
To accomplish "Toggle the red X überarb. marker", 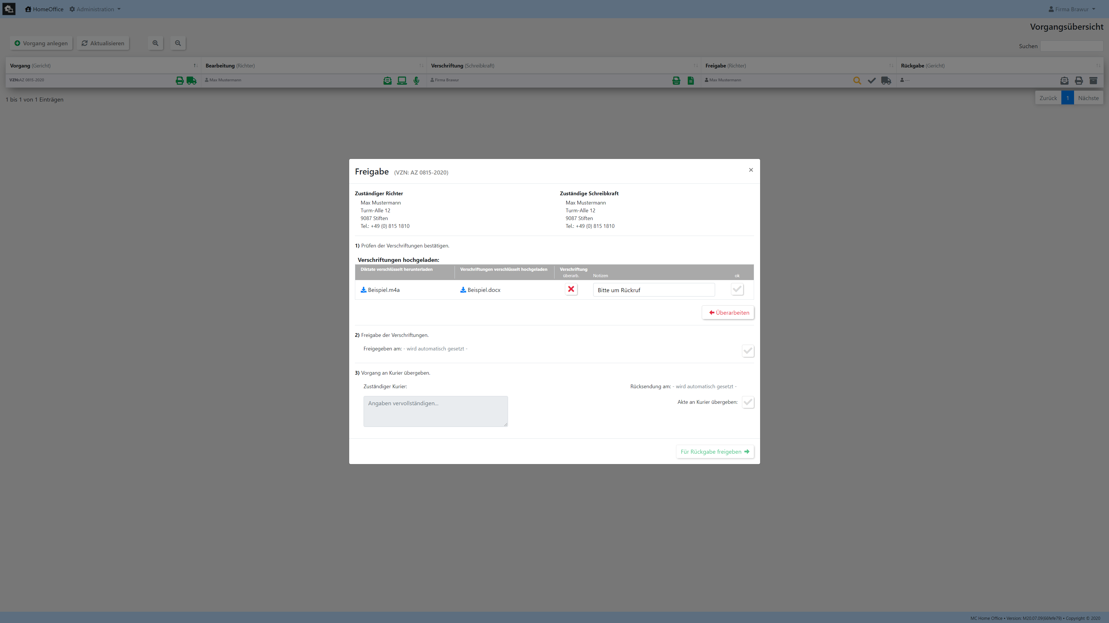I will point(571,289).
